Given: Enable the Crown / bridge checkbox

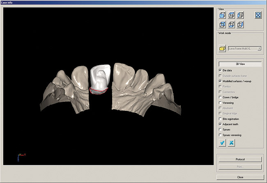Looking at the screenshot, I should point(221,97).
